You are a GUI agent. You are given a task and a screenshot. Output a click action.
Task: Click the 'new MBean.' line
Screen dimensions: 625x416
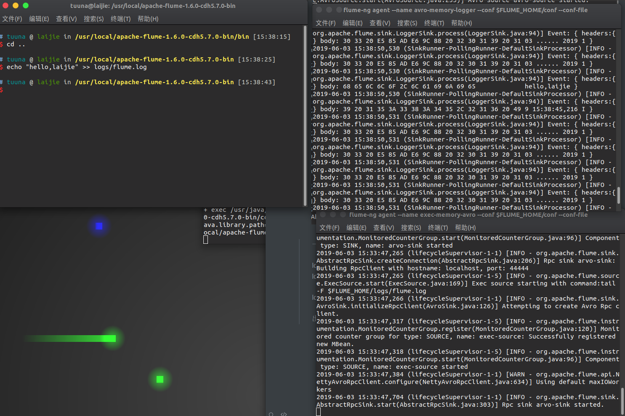pyautogui.click(x=335, y=344)
